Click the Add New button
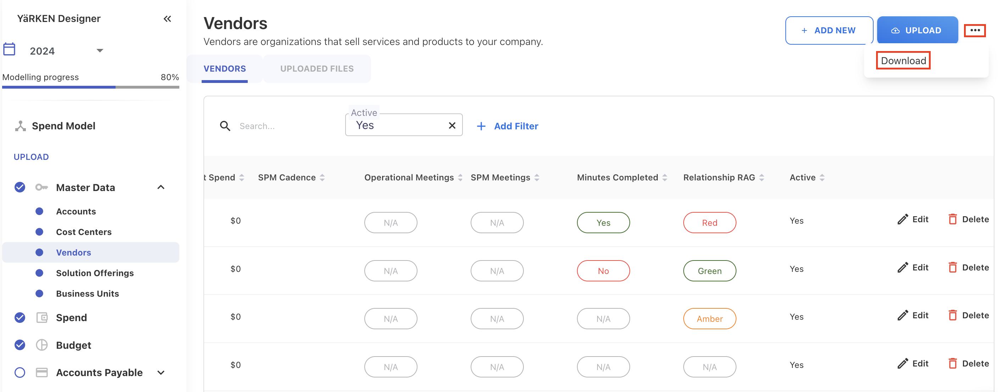The image size is (998, 392). [x=829, y=30]
